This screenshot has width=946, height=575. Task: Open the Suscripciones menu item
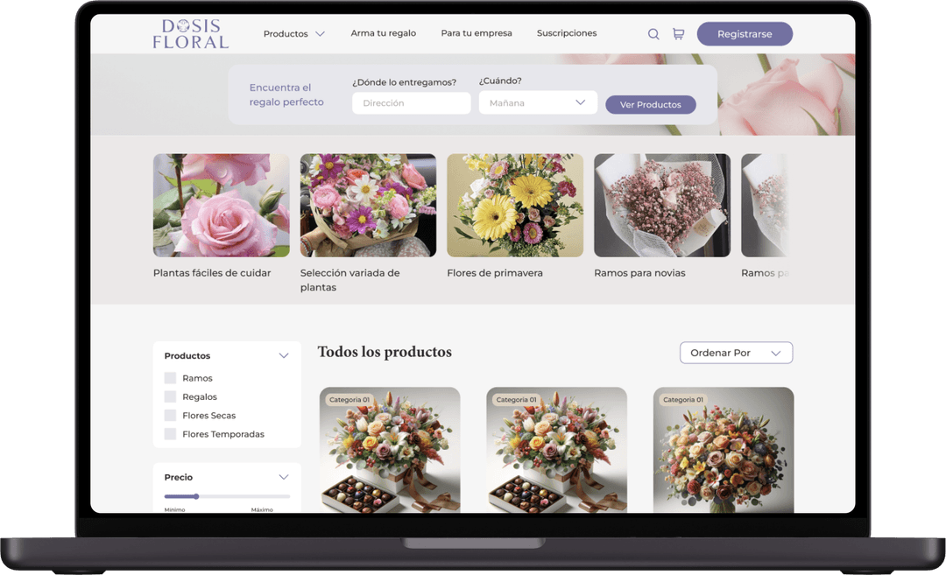click(566, 32)
